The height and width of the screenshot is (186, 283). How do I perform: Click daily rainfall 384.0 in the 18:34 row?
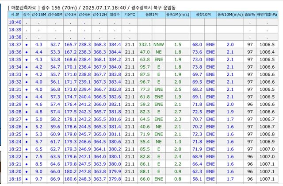(x=115, y=67)
